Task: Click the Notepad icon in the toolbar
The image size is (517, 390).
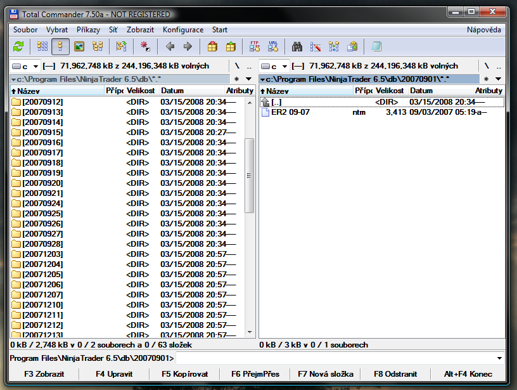Action: tap(377, 46)
